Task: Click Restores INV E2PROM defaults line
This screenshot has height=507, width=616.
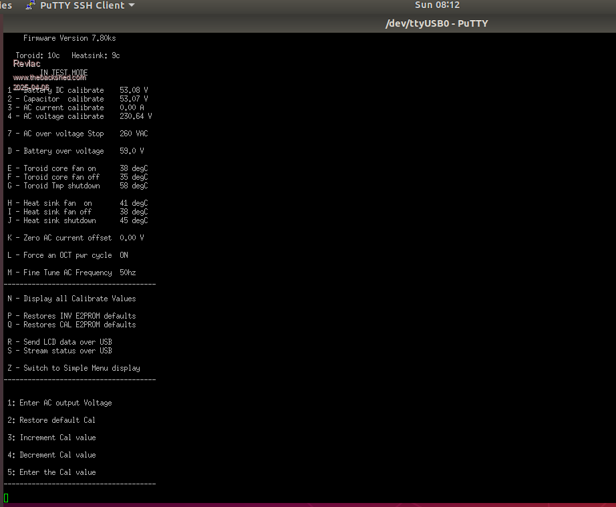Action: pos(71,316)
